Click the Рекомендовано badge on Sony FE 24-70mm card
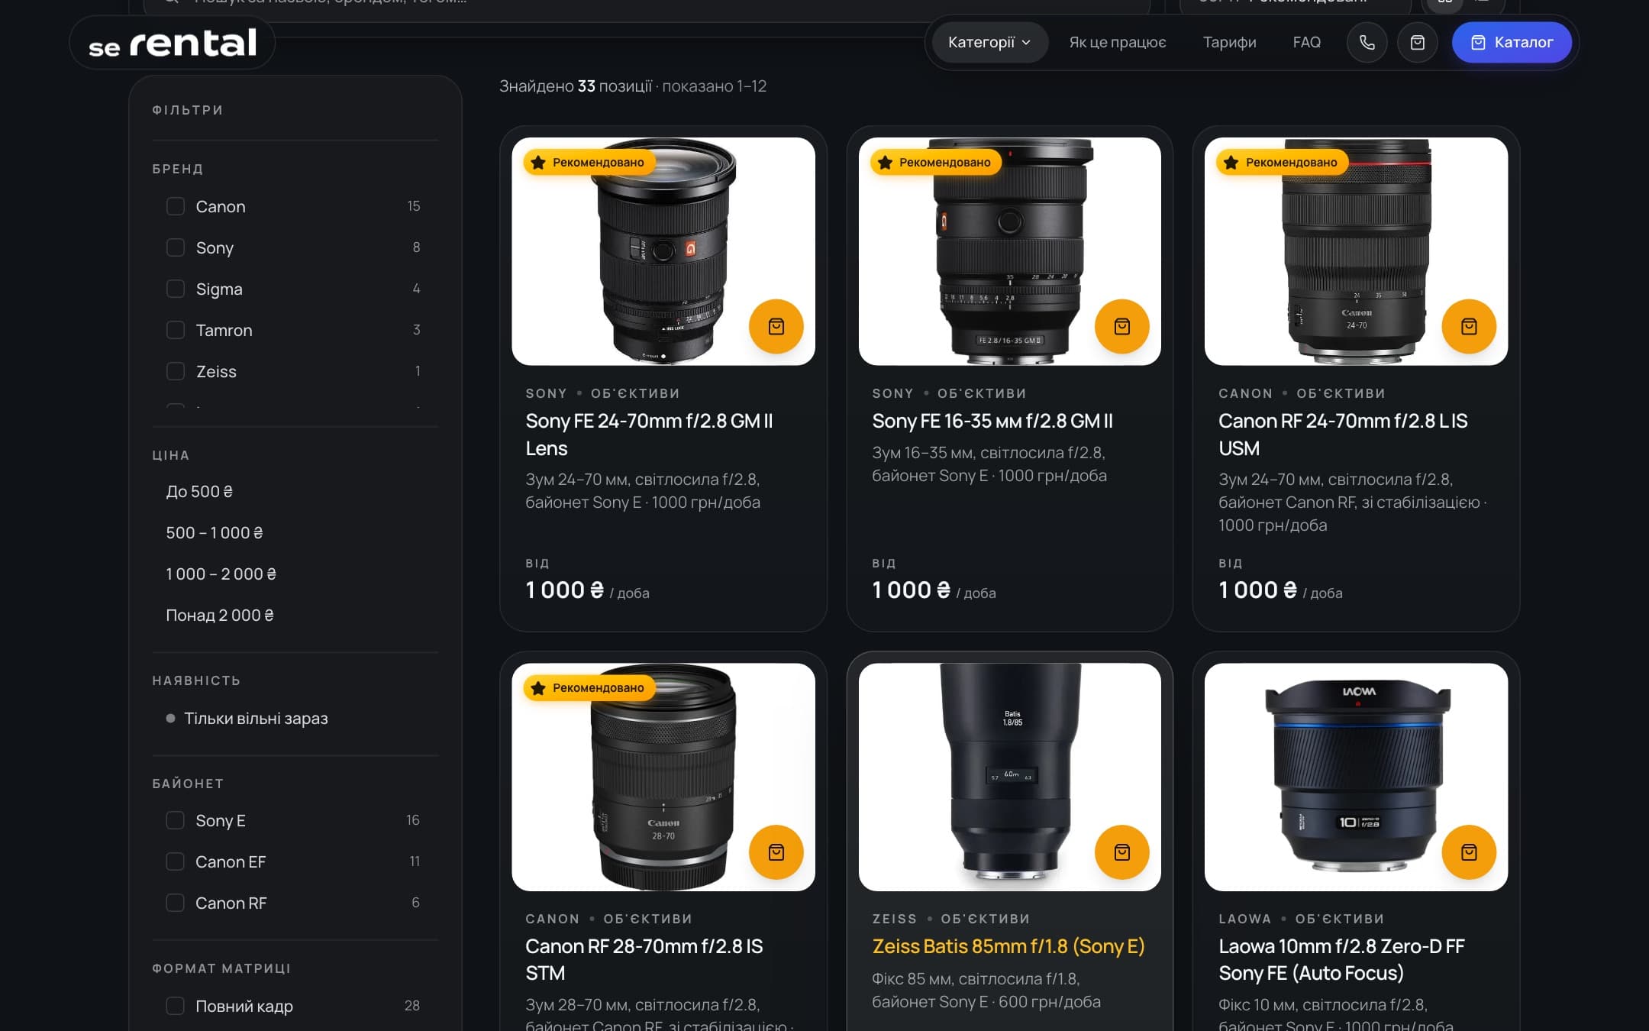 point(589,162)
